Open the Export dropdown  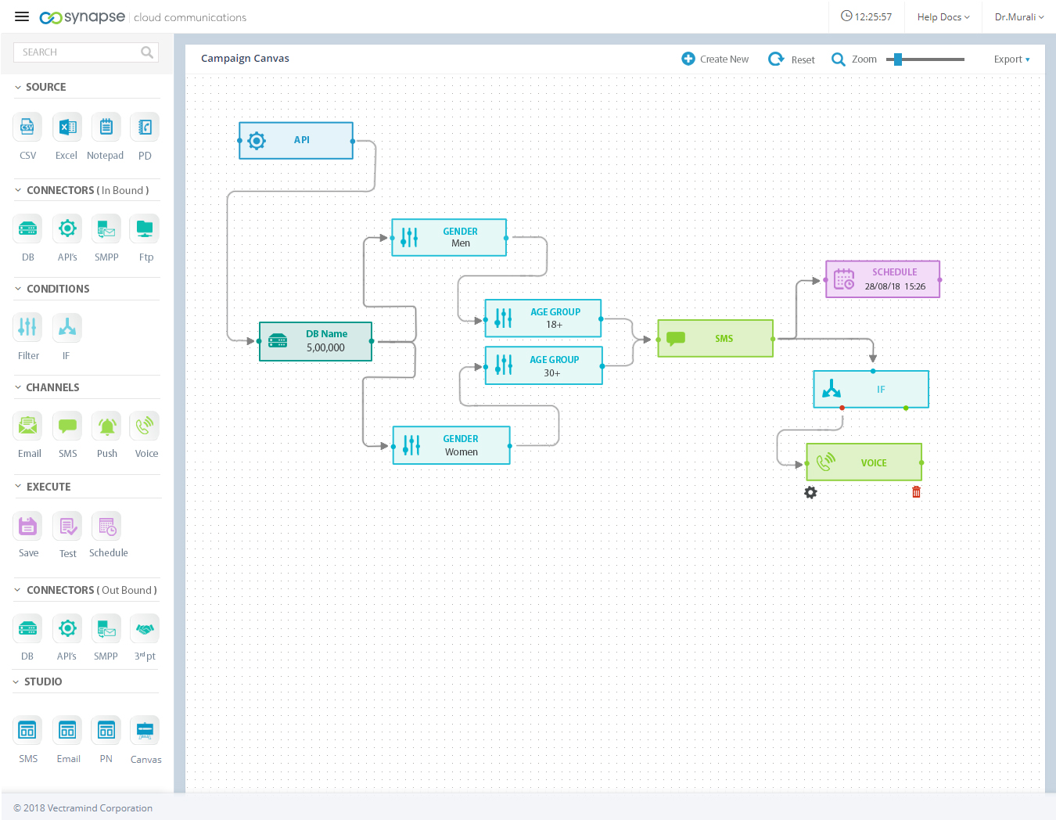tap(1011, 59)
